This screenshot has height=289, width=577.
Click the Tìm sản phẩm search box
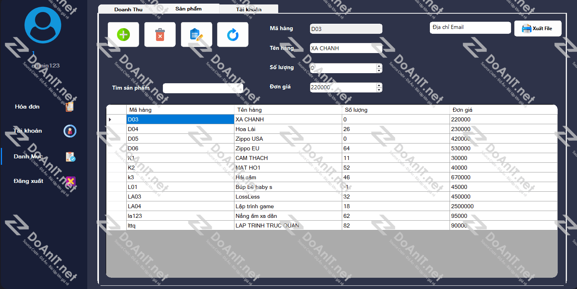203,88
